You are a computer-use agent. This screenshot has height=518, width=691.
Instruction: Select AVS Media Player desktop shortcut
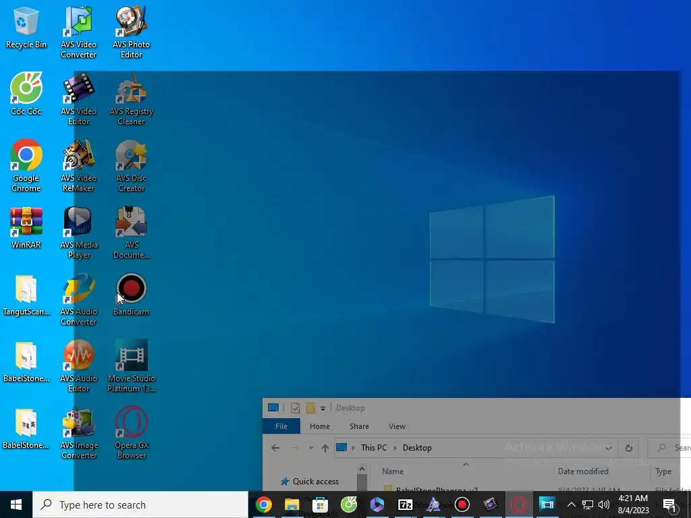[78, 233]
